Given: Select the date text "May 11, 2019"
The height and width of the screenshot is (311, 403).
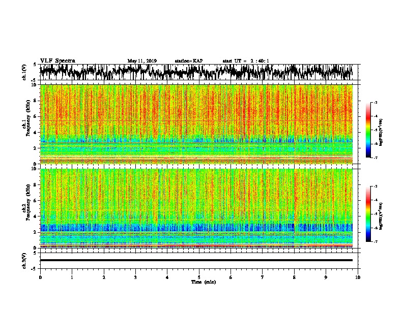Looking at the screenshot, I should pyautogui.click(x=142, y=61).
